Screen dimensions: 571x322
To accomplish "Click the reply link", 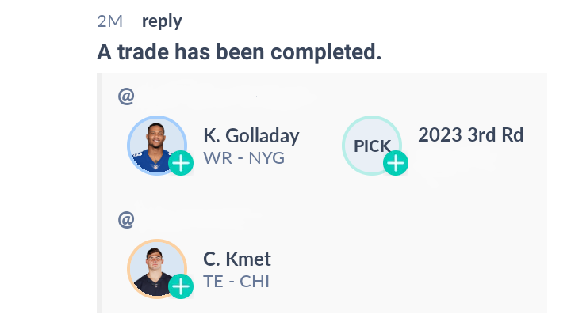I will pyautogui.click(x=162, y=21).
